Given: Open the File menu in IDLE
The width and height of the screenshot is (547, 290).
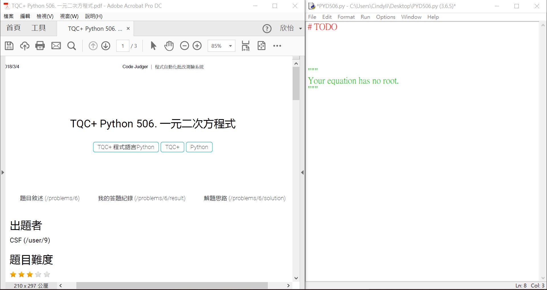Looking at the screenshot, I should pos(312,17).
